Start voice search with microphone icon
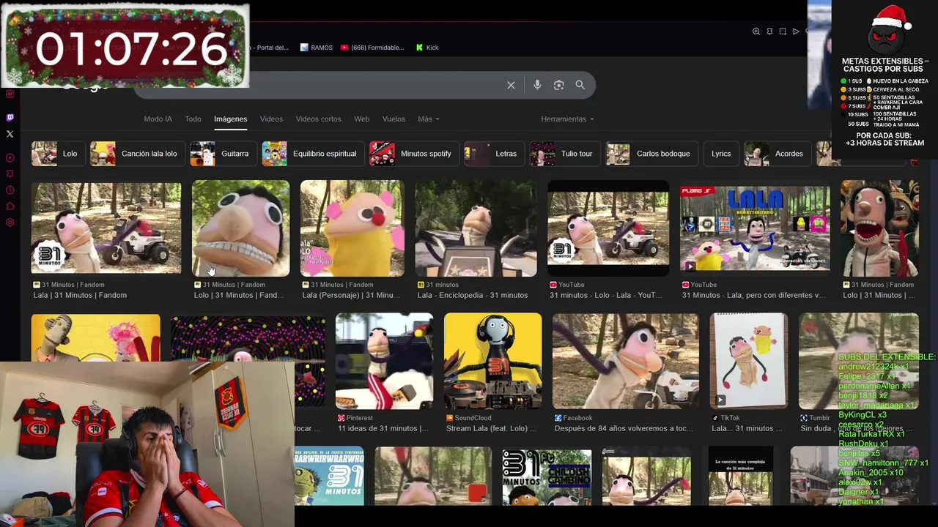The height and width of the screenshot is (527, 938). click(537, 85)
